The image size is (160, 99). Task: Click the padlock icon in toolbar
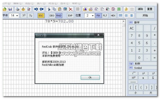(x=126, y=9)
